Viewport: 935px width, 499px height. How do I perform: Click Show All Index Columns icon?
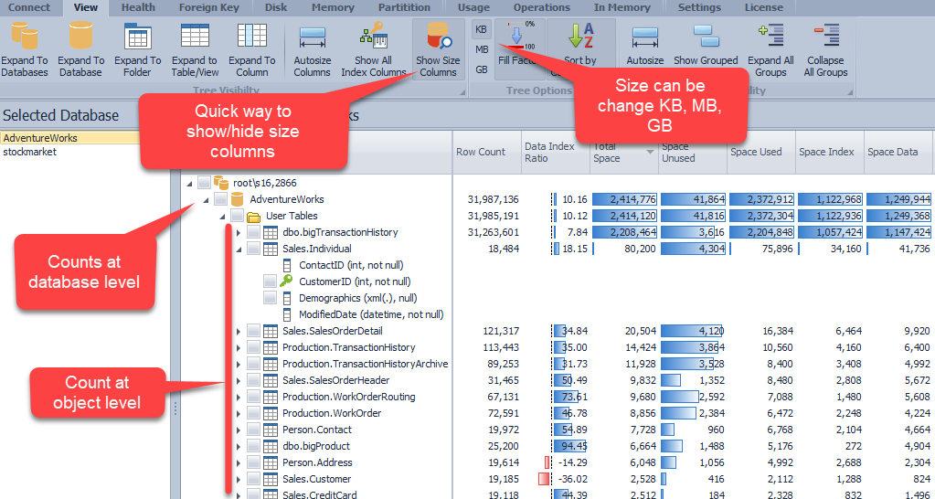[x=374, y=36]
